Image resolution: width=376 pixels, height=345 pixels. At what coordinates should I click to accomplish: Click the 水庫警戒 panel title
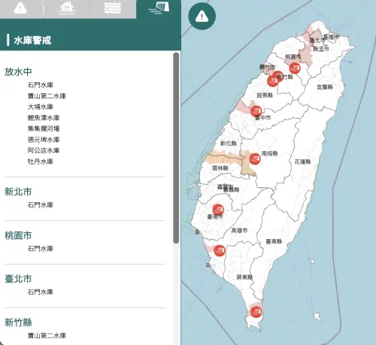point(32,40)
